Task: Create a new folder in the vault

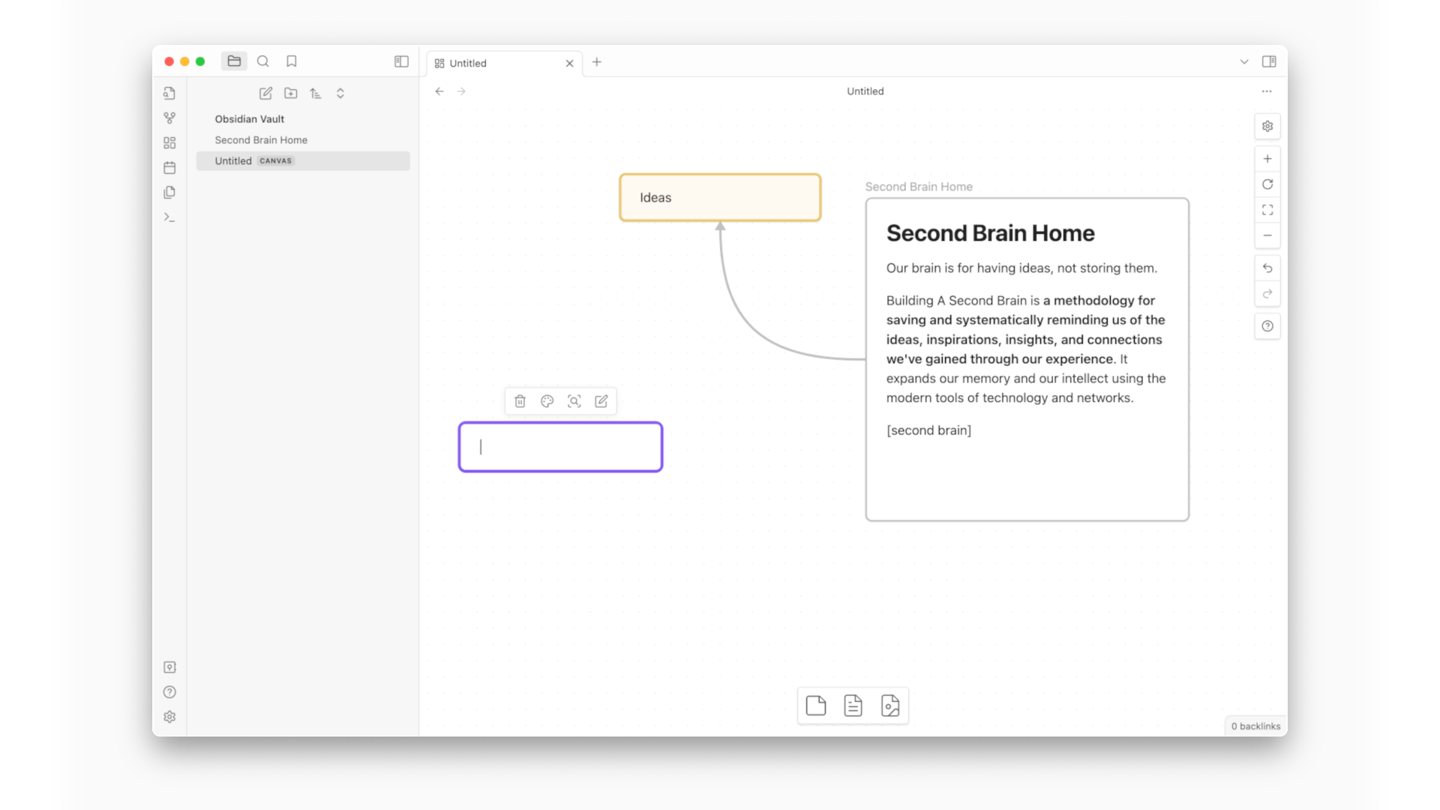Action: tap(291, 93)
